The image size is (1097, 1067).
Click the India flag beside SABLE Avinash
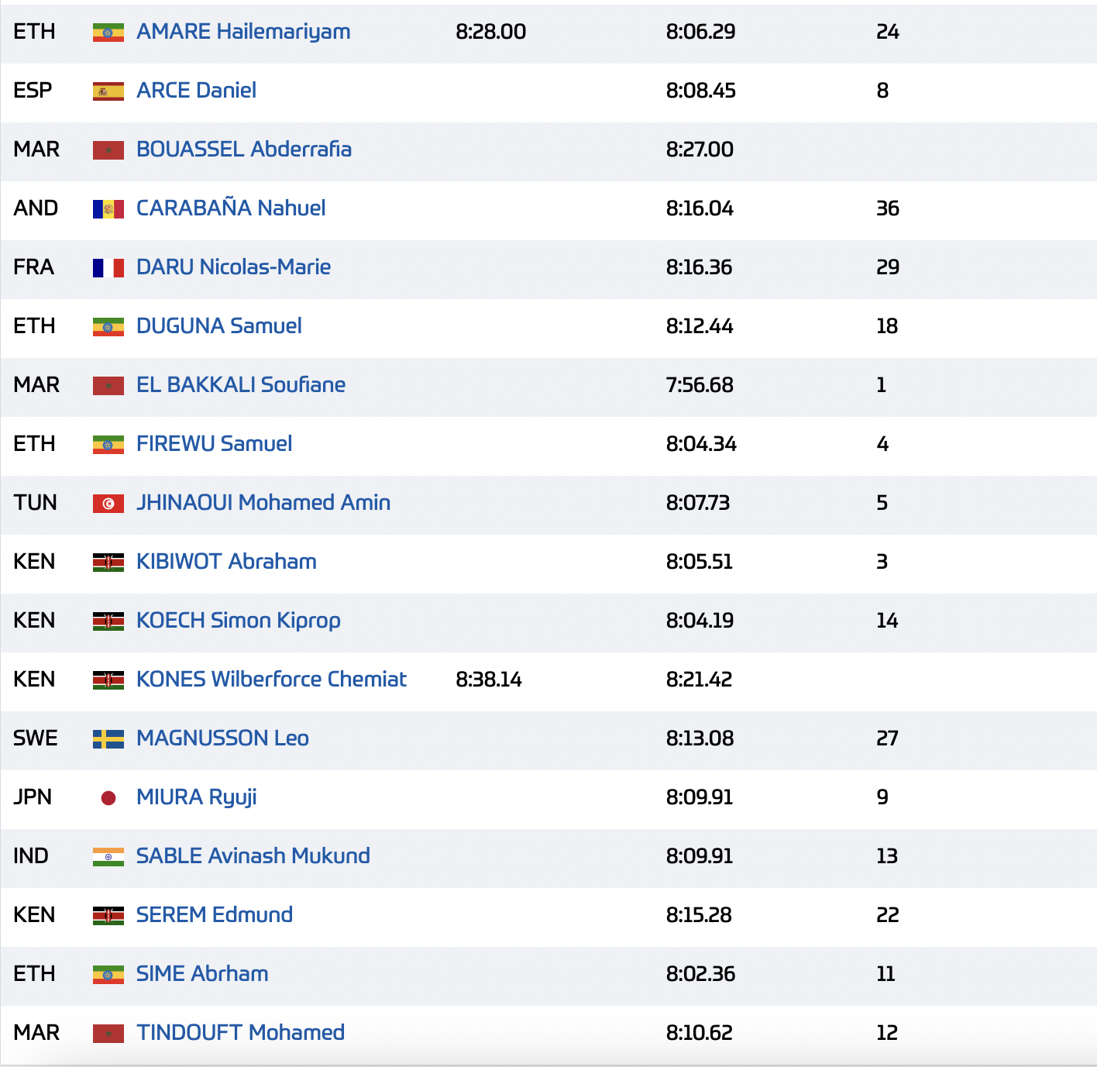(108, 857)
